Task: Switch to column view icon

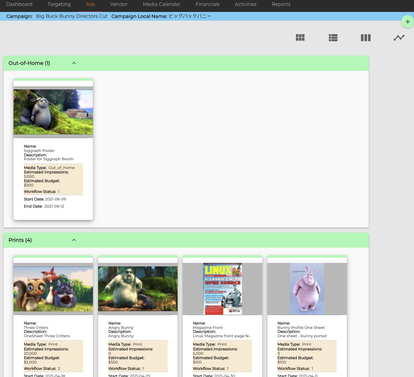Action: point(366,37)
